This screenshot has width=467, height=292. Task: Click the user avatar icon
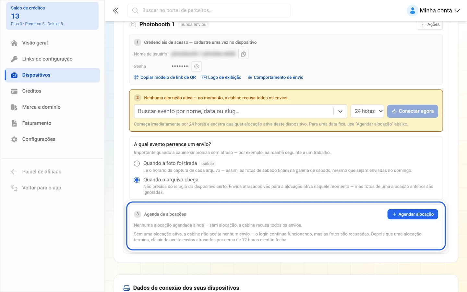412,10
